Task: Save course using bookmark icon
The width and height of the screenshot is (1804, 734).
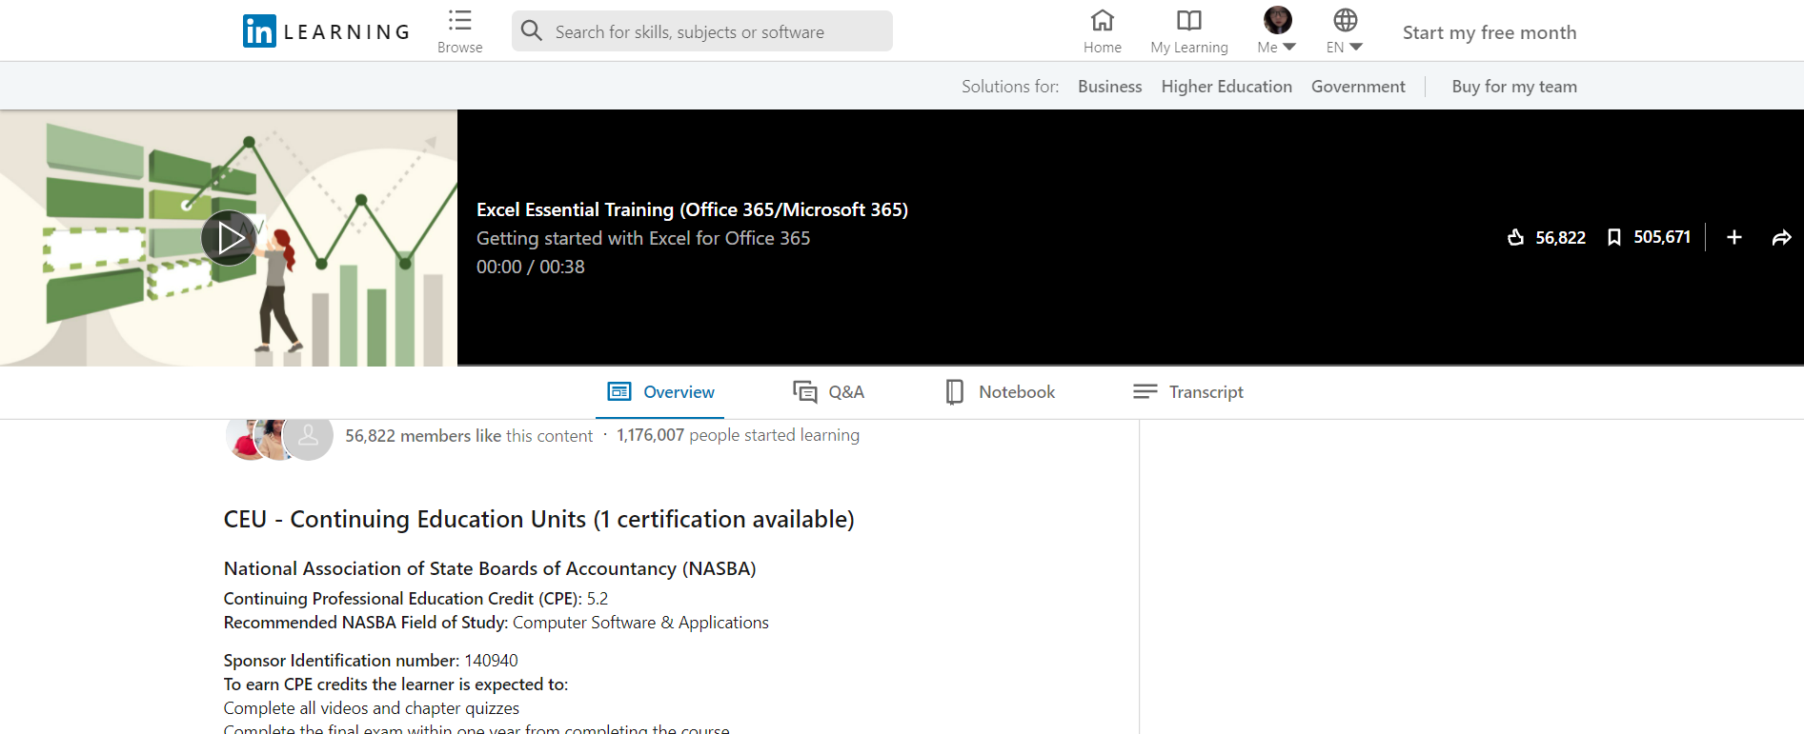Action: coord(1613,237)
